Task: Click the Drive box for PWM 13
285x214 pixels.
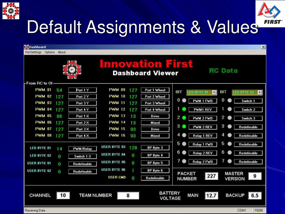Action: click(x=155, y=116)
